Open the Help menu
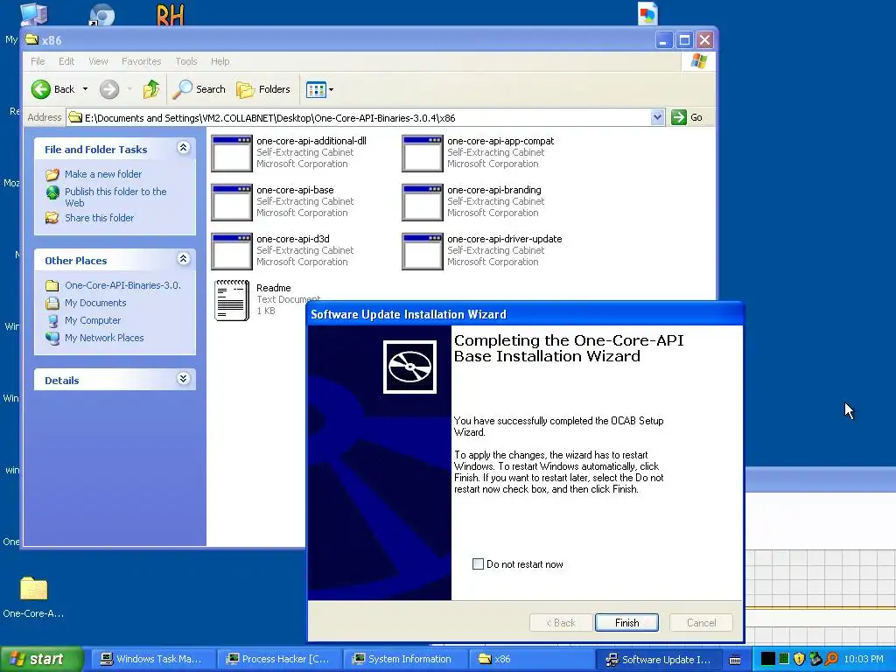 (220, 61)
